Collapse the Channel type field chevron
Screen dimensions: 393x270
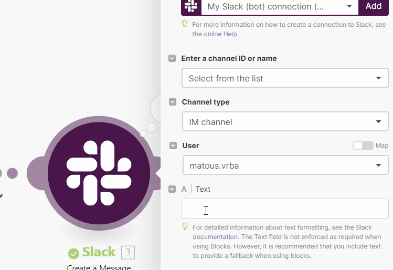(x=173, y=102)
